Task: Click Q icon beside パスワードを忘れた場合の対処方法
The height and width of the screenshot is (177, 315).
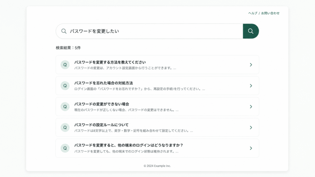Action: click(x=65, y=86)
